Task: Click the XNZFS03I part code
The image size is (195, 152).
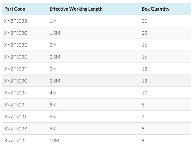Action: (x=15, y=105)
